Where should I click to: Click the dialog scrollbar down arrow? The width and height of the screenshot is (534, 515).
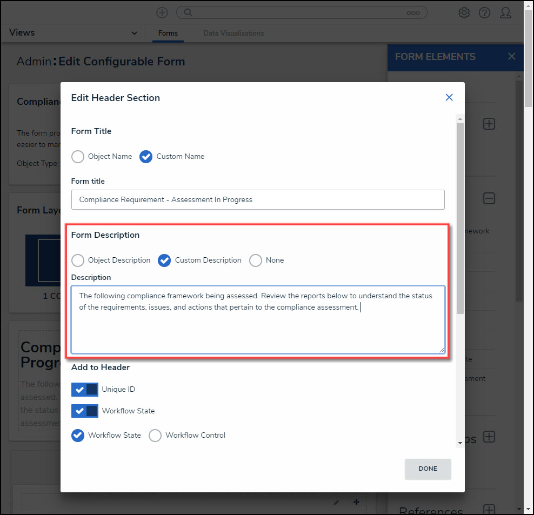(460, 443)
